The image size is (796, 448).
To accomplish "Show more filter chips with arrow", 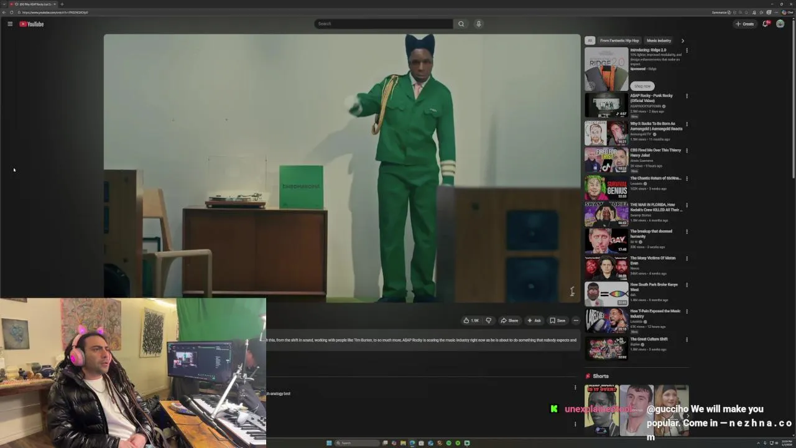I will click(x=682, y=40).
